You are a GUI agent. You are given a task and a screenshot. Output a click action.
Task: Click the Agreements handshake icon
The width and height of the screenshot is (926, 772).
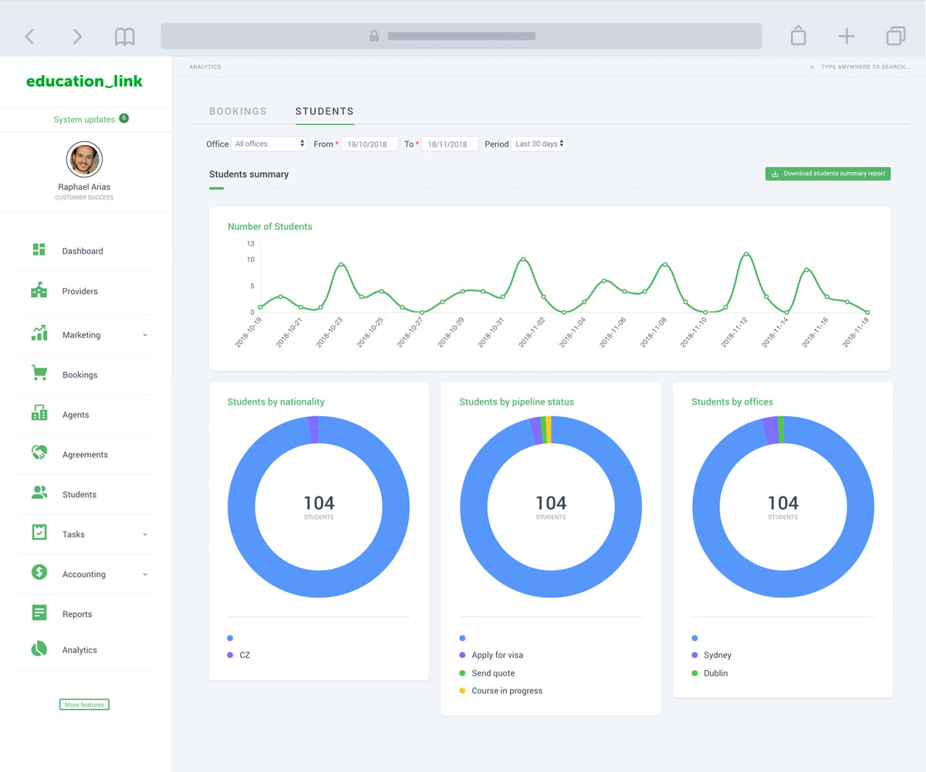coord(39,453)
